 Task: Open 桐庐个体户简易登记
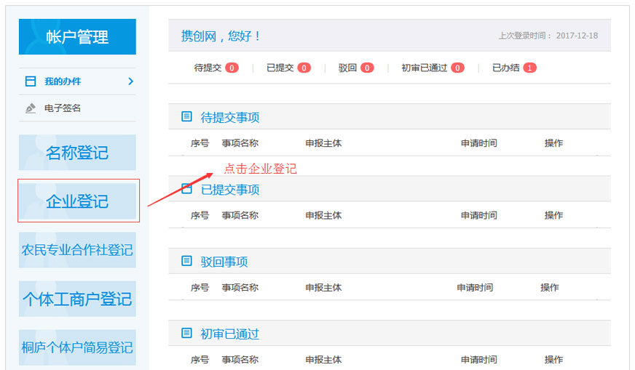tap(77, 347)
